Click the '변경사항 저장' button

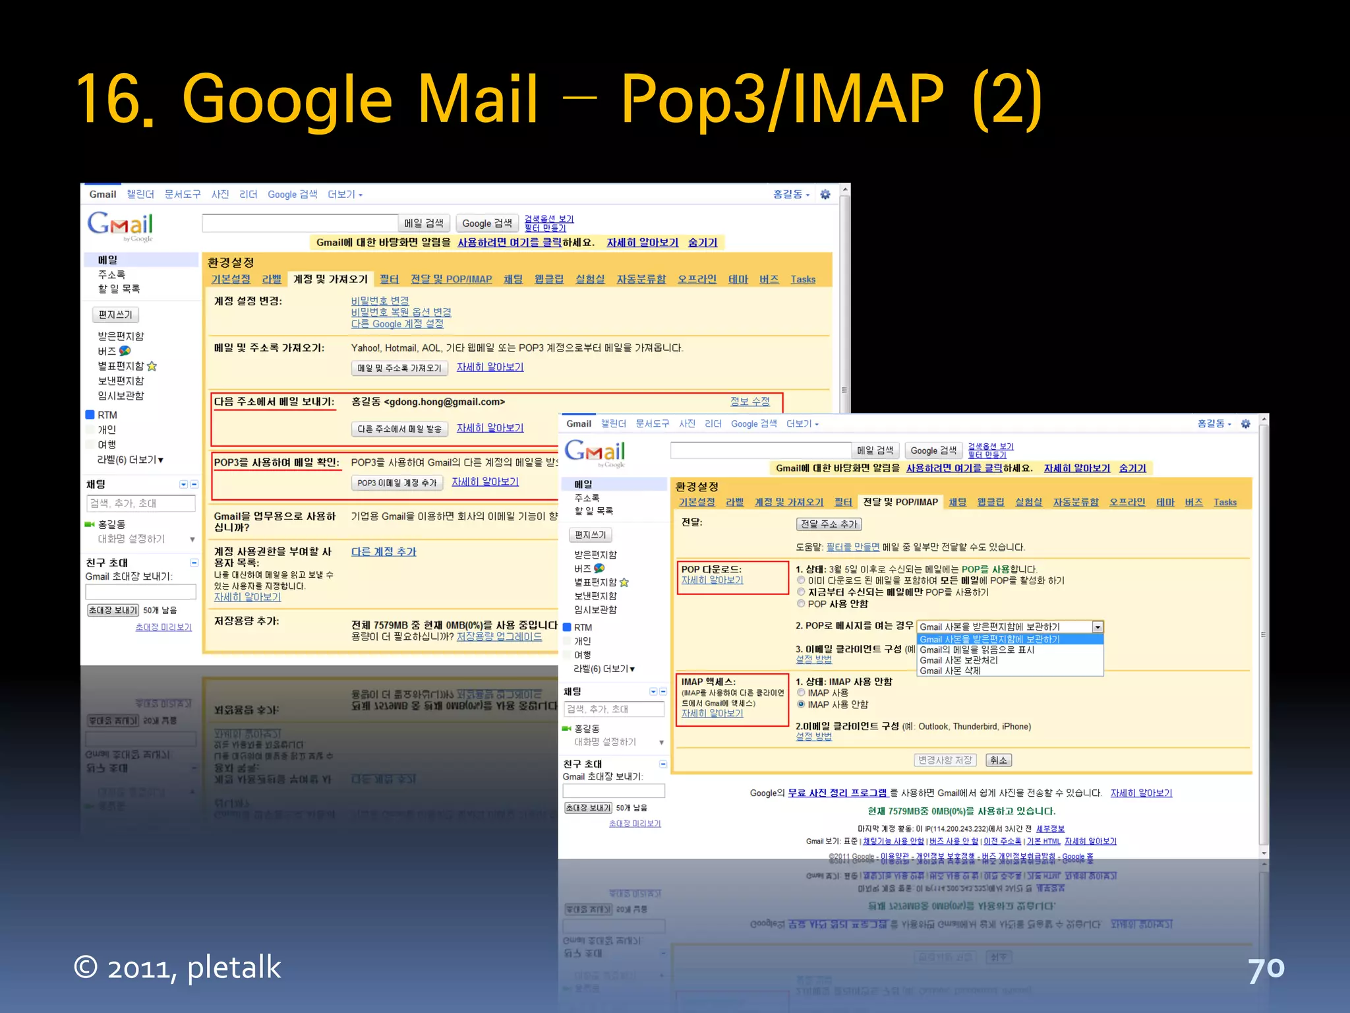[x=945, y=760]
